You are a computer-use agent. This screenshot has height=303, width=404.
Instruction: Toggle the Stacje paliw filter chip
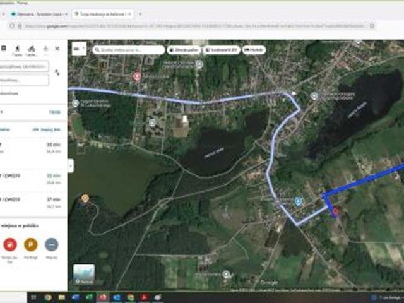[183, 49]
